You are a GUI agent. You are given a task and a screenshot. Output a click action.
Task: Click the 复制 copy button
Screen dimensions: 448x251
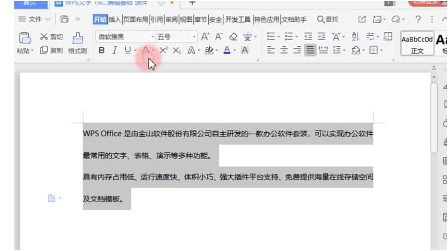[52, 50]
